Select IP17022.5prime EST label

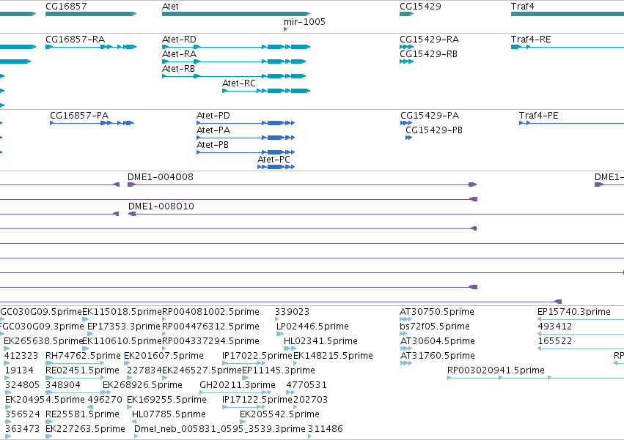257,356
